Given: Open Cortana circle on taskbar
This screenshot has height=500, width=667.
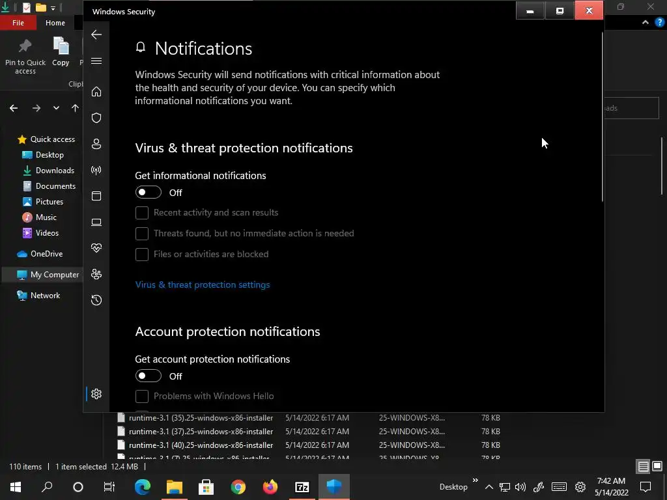Looking at the screenshot, I should tap(78, 487).
